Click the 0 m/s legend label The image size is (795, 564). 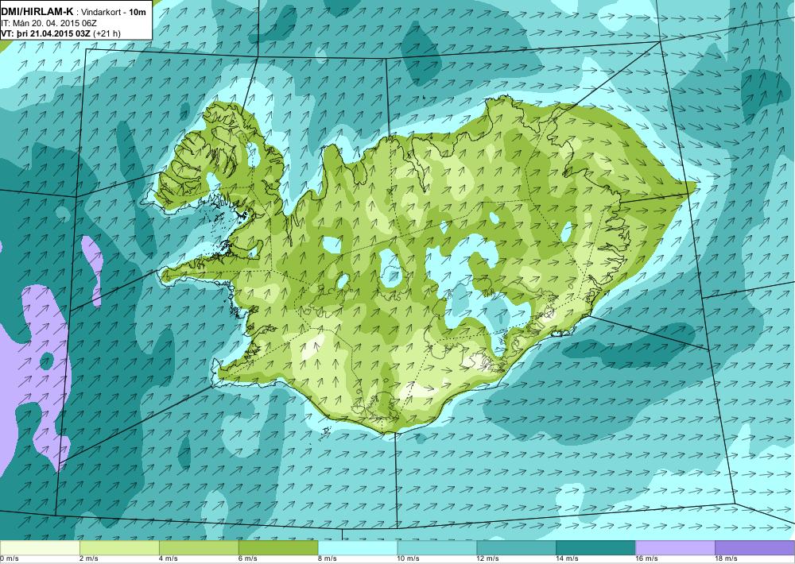[9, 559]
